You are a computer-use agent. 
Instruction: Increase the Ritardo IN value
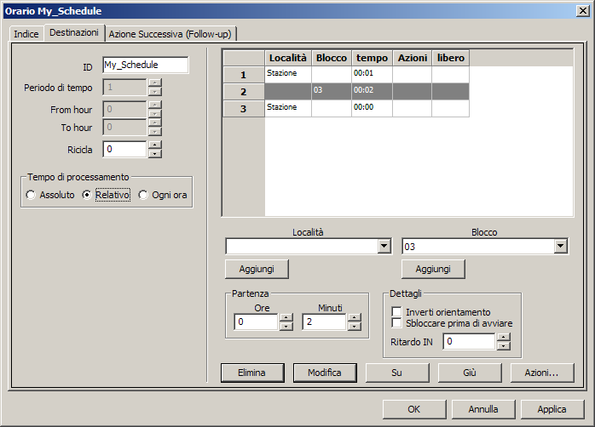point(503,337)
